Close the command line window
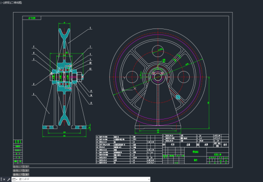This screenshot has width=263, height=182. coord(4,179)
